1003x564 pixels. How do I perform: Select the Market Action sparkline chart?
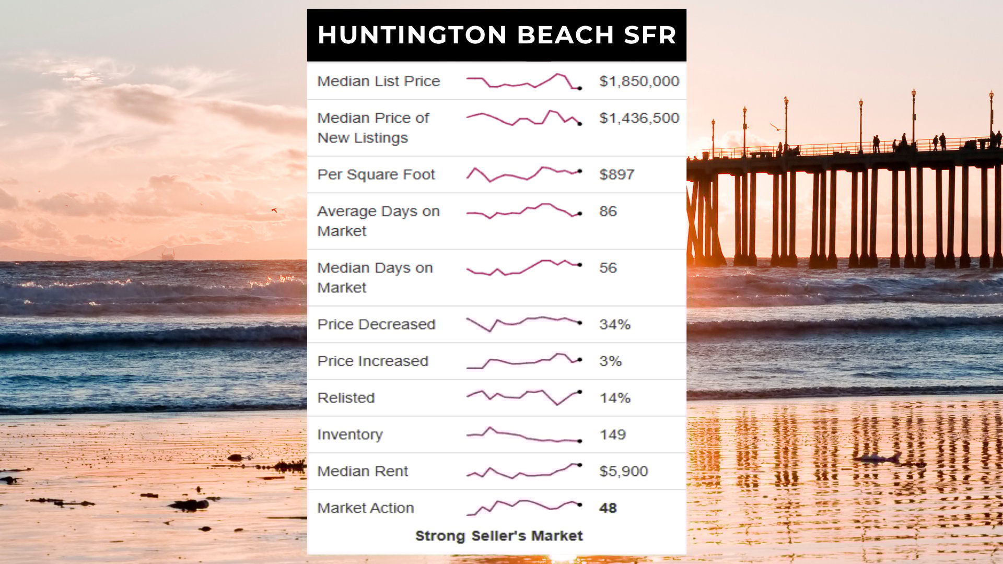524,507
